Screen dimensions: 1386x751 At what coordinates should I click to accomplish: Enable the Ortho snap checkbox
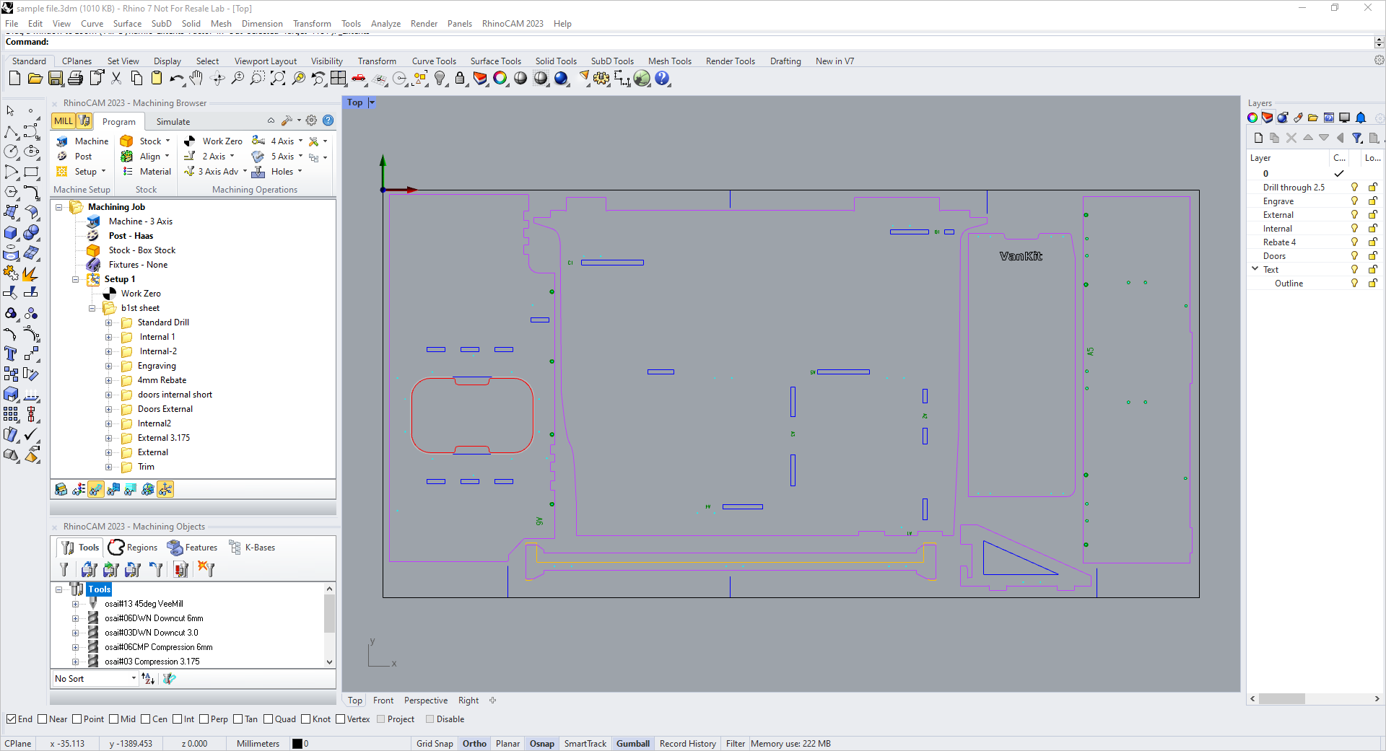pos(474,743)
